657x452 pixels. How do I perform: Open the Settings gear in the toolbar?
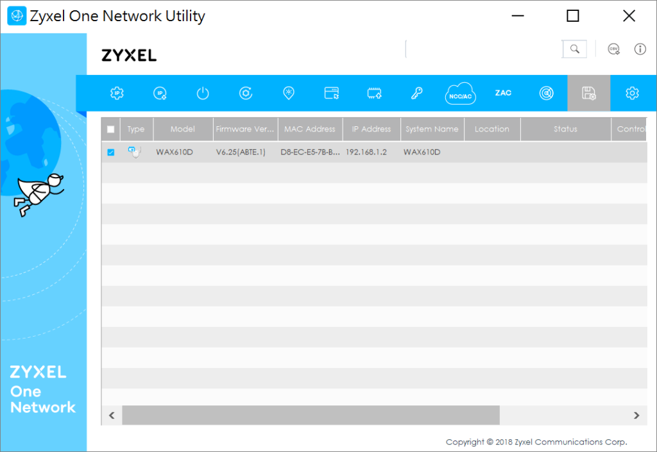[x=632, y=93]
